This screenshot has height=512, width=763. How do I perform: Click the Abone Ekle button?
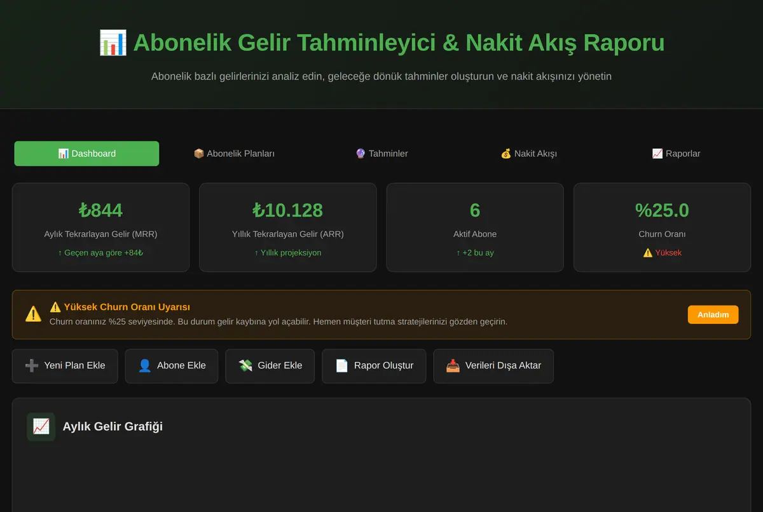[x=172, y=366]
